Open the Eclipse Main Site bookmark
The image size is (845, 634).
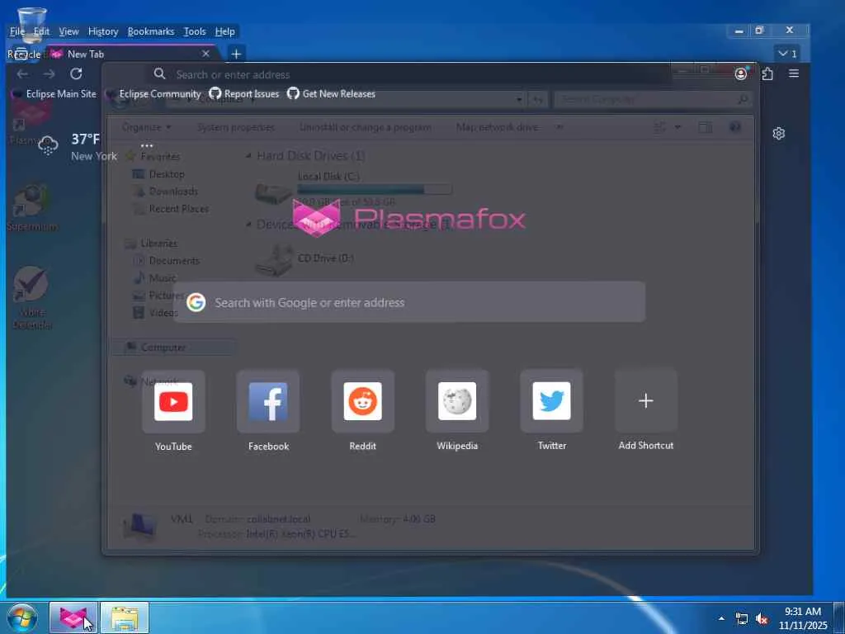click(x=54, y=94)
